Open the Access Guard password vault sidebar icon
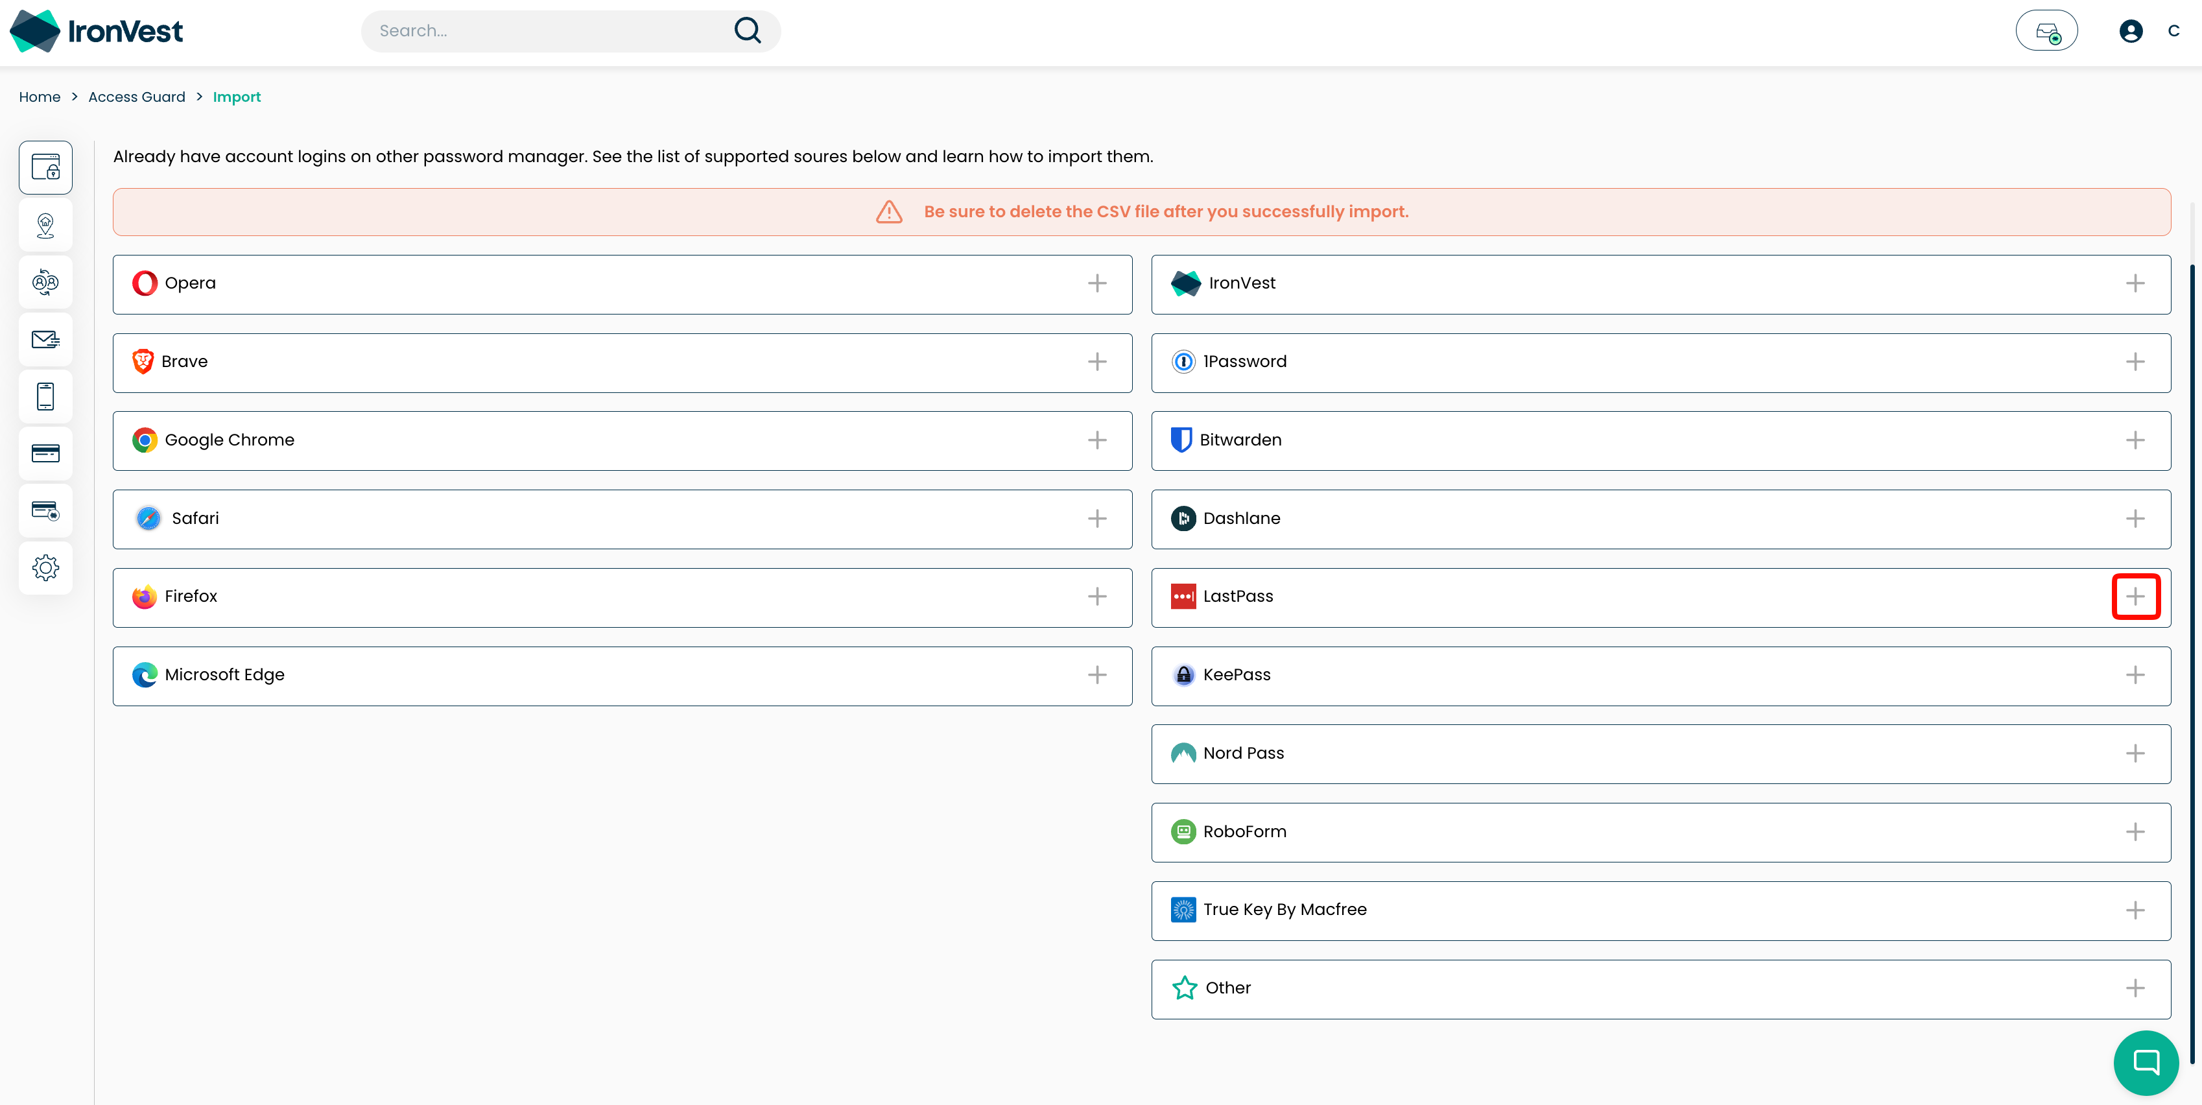2202x1105 pixels. tap(45, 167)
